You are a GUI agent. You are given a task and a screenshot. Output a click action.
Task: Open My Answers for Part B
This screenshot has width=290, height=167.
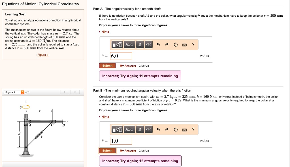[x=128, y=151]
